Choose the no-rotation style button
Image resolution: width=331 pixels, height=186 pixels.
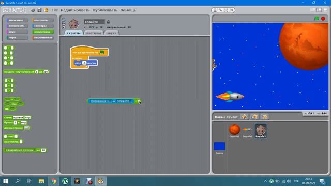63,27
